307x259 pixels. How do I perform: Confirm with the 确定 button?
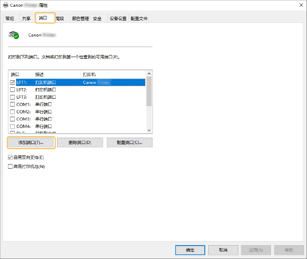click(190, 250)
